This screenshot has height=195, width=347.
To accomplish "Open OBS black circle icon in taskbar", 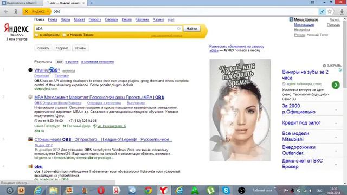I will click(241, 190).
